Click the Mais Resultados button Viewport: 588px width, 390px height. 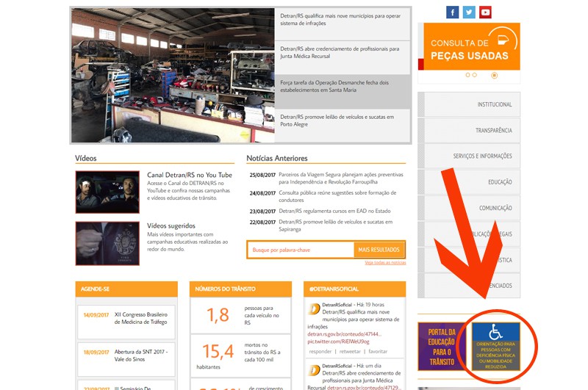coord(379,250)
